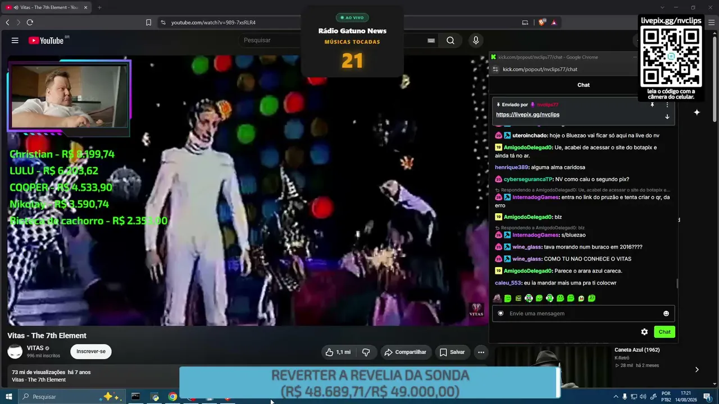
Task: Save the video with Salvar button
Action: coord(452,352)
